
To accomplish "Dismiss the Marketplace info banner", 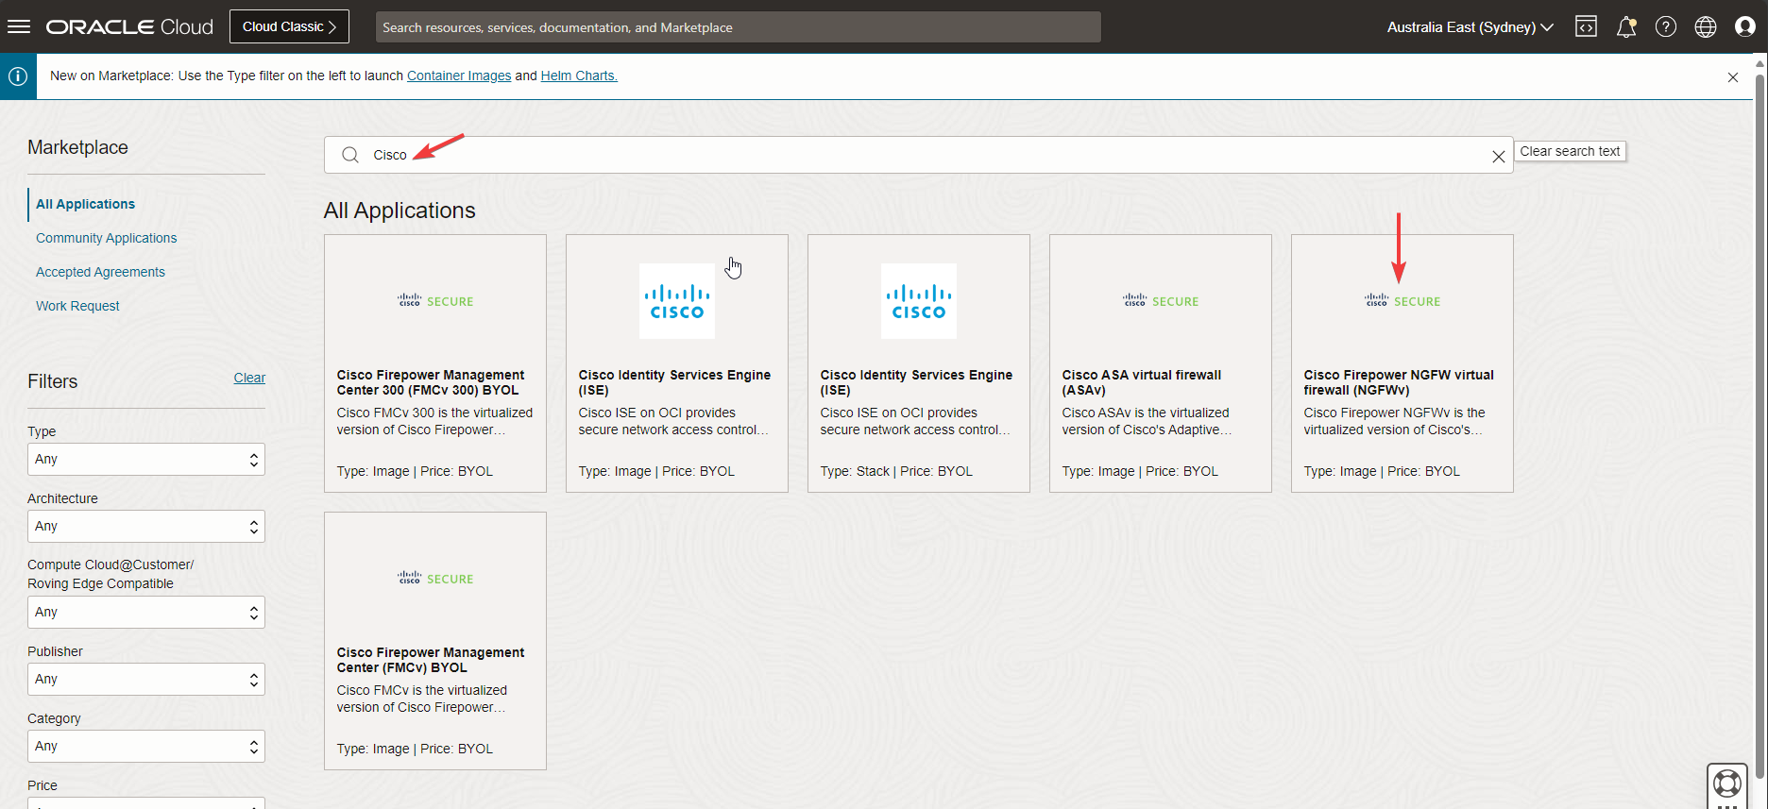I will (x=1732, y=77).
